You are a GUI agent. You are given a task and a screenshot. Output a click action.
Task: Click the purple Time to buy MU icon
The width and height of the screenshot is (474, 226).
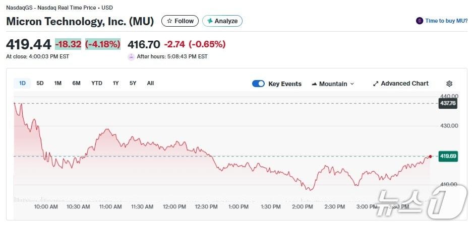coord(419,21)
